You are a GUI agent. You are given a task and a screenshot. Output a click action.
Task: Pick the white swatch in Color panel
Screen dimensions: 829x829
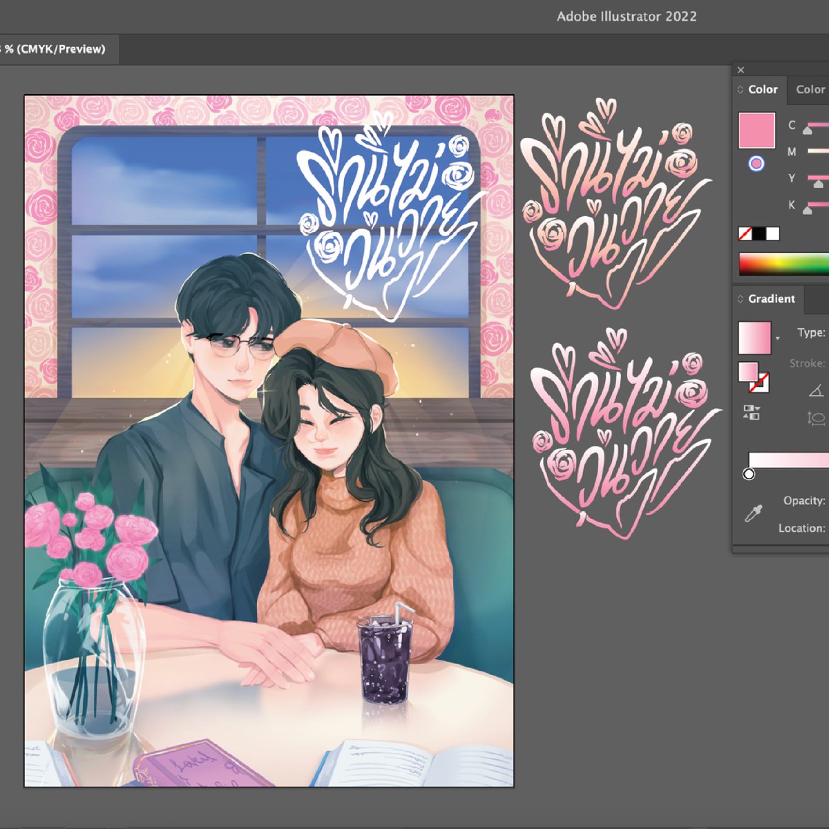[772, 234]
